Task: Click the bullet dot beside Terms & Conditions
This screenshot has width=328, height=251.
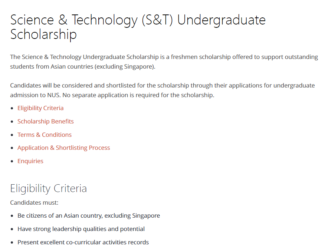Action: pyautogui.click(x=12, y=135)
